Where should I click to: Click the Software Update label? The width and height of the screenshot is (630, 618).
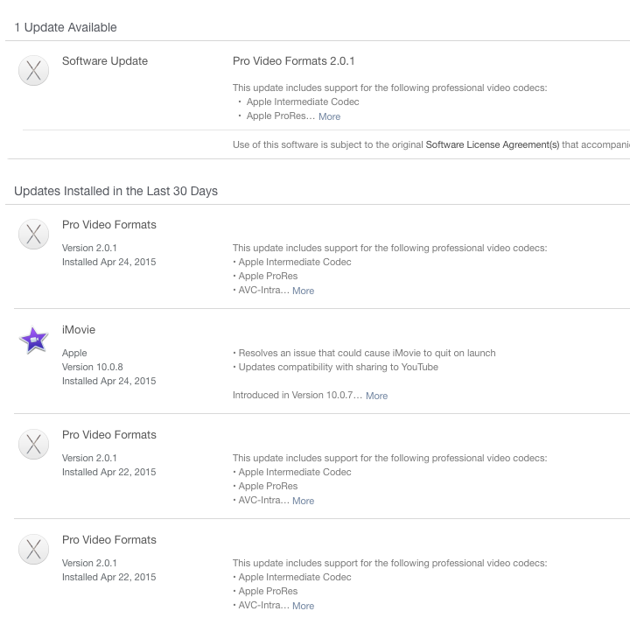pos(105,61)
